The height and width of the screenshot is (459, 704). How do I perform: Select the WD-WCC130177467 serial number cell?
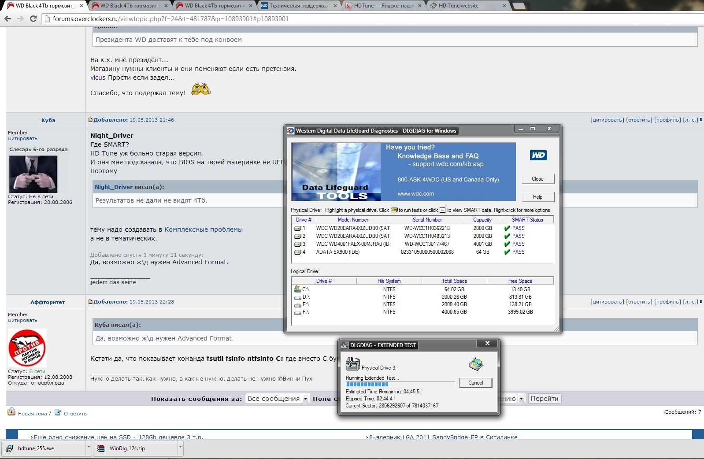pos(427,244)
